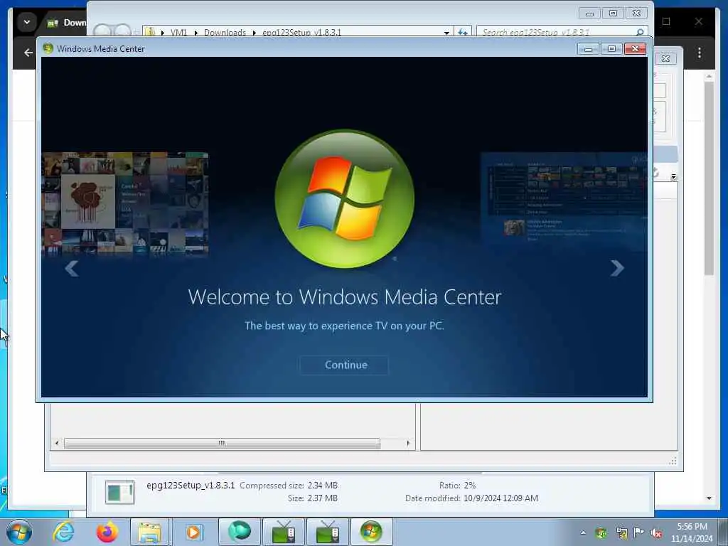Image resolution: width=728 pixels, height=546 pixels.
Task: Minimize the Explorer window behind
Action: point(589,14)
